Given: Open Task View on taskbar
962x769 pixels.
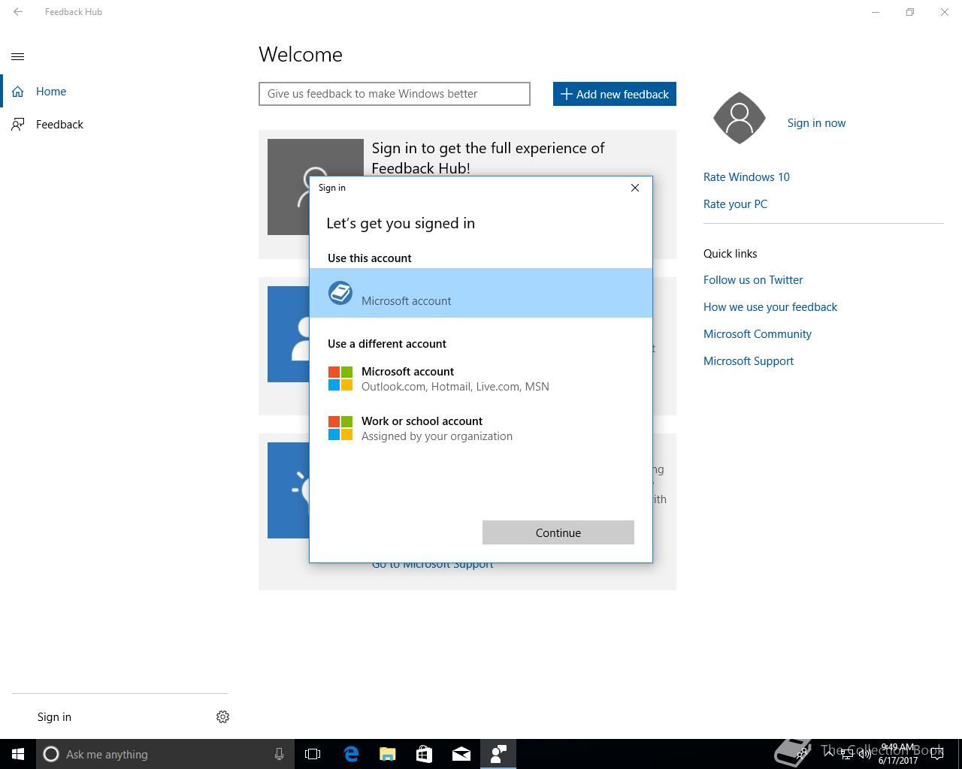Looking at the screenshot, I should tap(313, 754).
